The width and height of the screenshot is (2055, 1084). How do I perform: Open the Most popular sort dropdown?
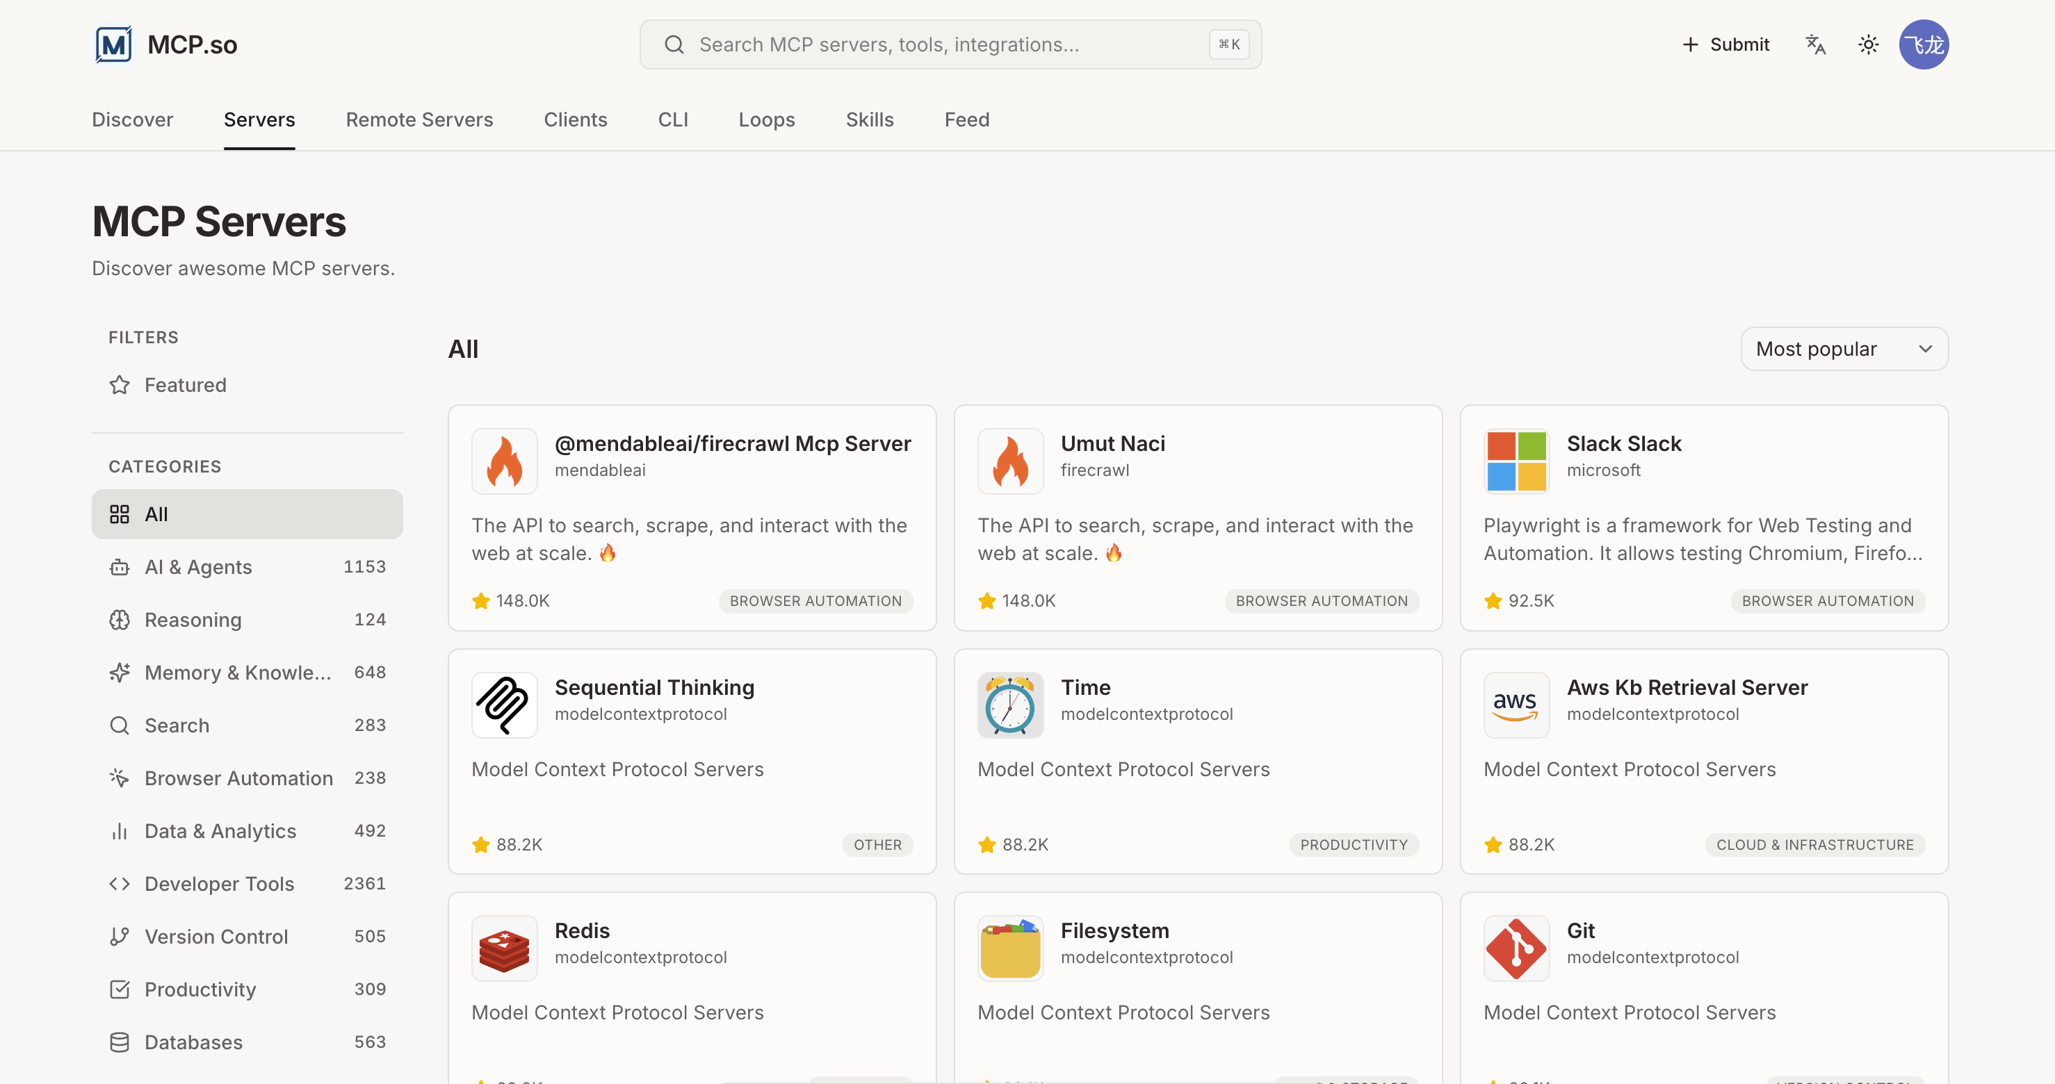pyautogui.click(x=1844, y=350)
